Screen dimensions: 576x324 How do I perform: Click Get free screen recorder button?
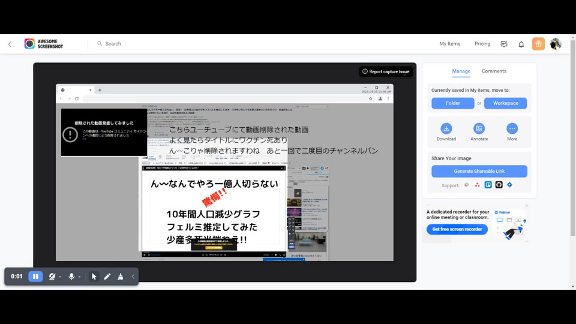tap(457, 229)
